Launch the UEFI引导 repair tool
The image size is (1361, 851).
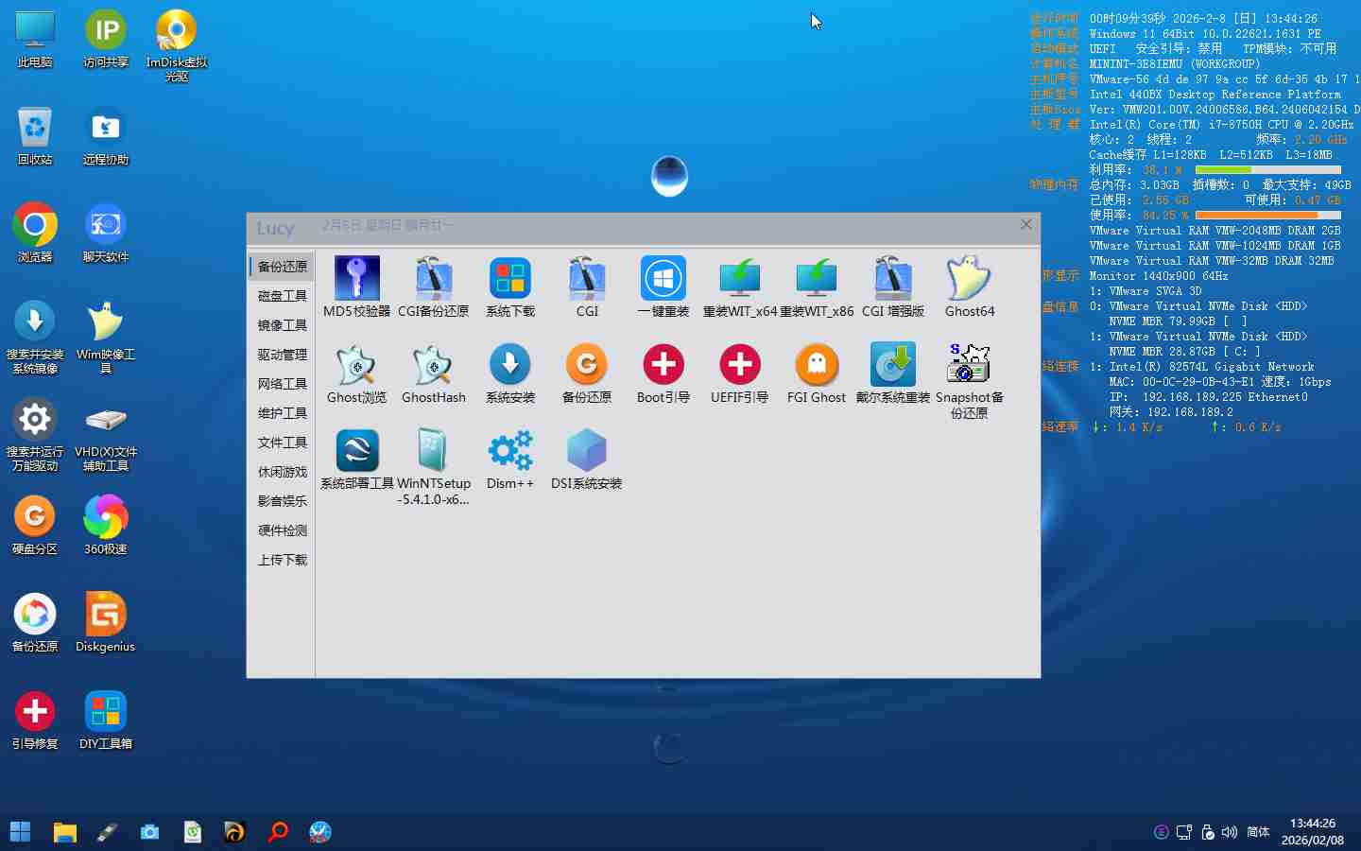(x=739, y=366)
